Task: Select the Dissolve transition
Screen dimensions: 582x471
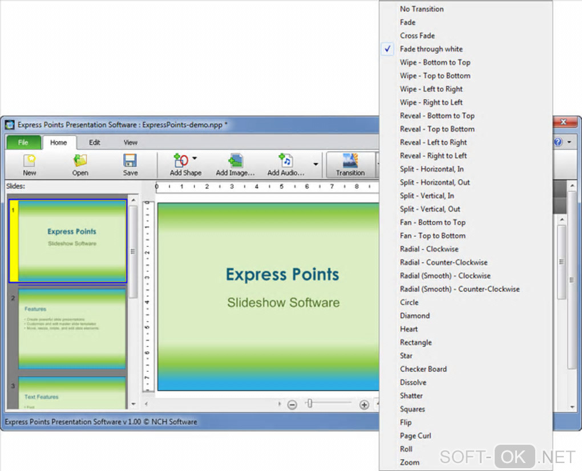Action: (466, 383)
